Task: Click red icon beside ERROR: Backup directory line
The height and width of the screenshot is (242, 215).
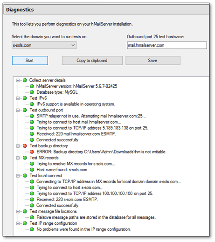Action: 32,152
